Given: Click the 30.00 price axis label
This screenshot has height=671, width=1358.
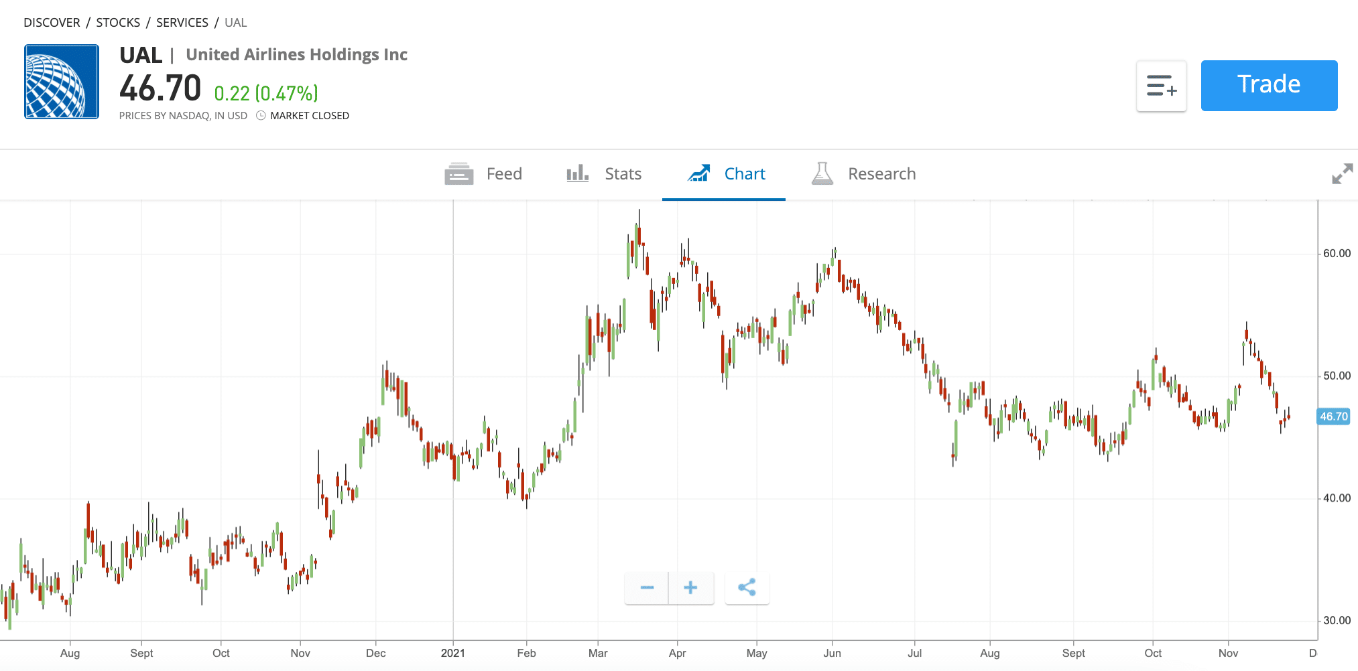Looking at the screenshot, I should 1337,621.
